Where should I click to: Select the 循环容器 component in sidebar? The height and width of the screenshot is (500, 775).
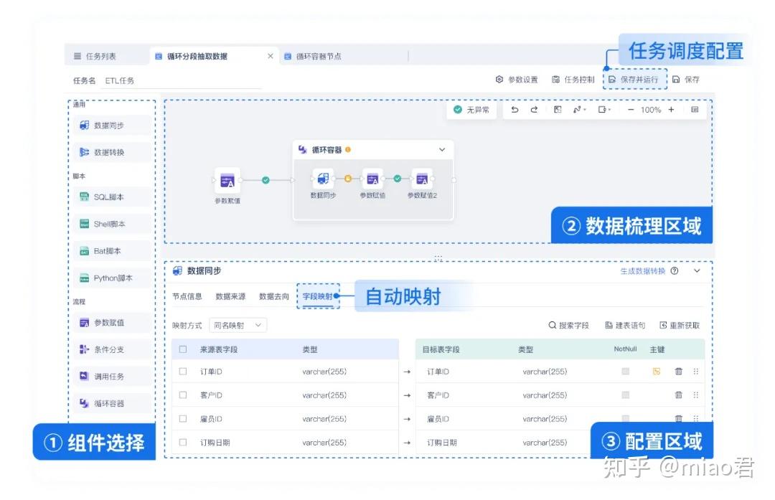click(112, 403)
